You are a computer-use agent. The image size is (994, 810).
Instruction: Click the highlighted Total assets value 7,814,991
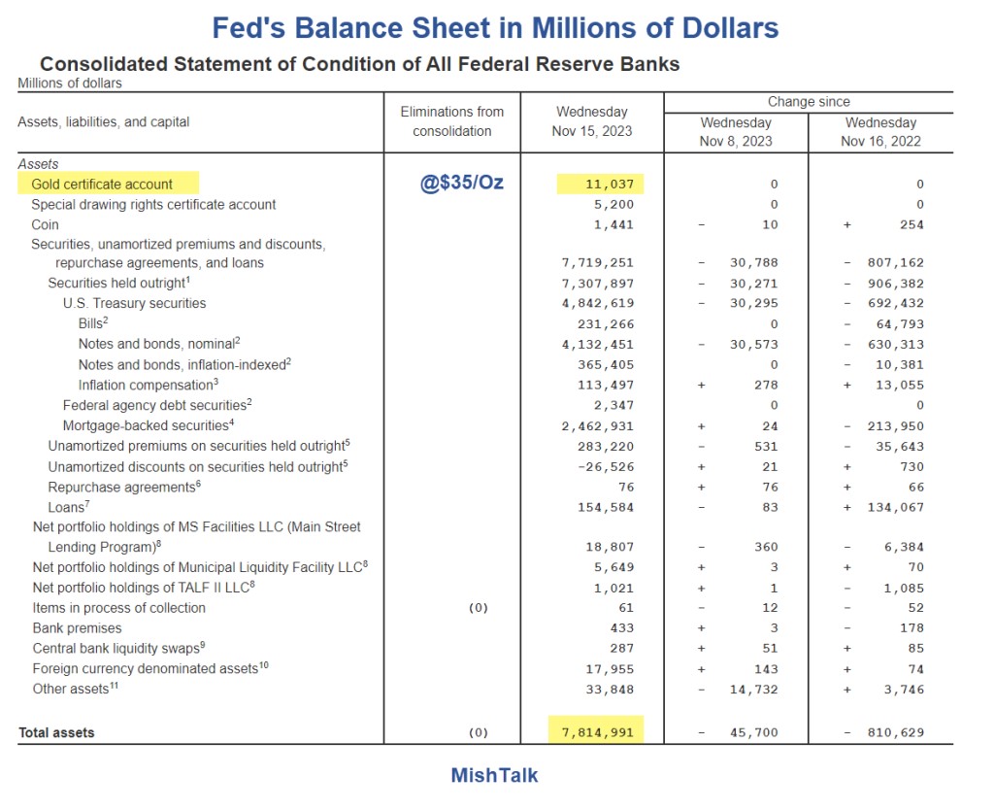(x=597, y=732)
